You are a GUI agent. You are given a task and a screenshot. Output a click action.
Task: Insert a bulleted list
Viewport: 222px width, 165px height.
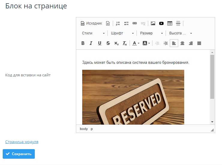(x=126, y=23)
